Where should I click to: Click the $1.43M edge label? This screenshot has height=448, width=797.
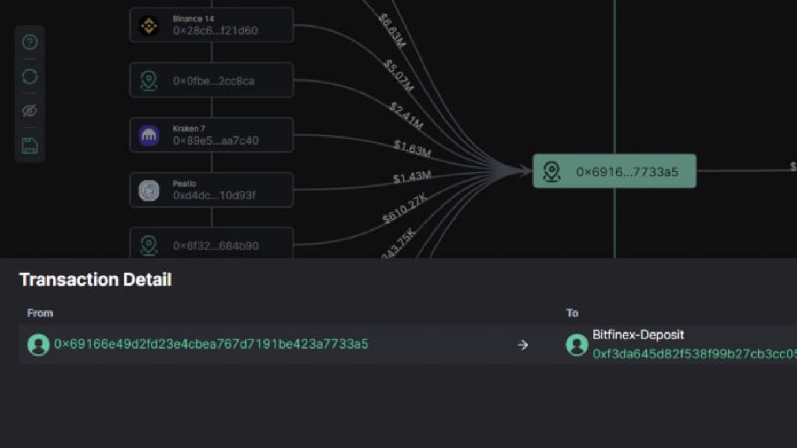pyautogui.click(x=412, y=177)
